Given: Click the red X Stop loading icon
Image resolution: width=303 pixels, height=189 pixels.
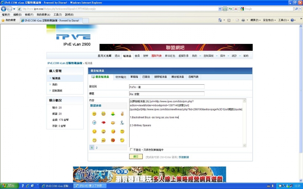Looking at the screenshot, I should (x=236, y=9).
